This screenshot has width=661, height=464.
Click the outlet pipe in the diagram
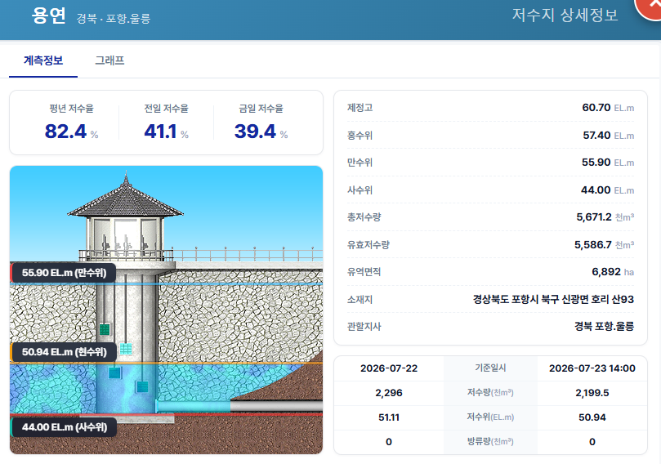click(239, 407)
